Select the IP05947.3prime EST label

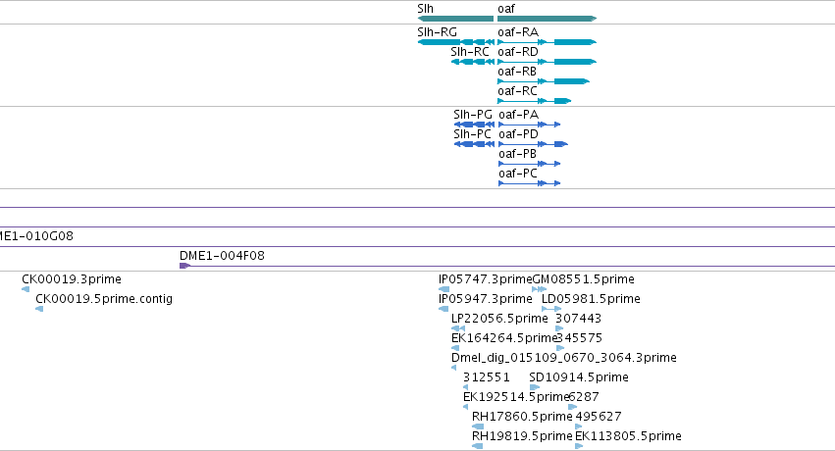pos(485,299)
